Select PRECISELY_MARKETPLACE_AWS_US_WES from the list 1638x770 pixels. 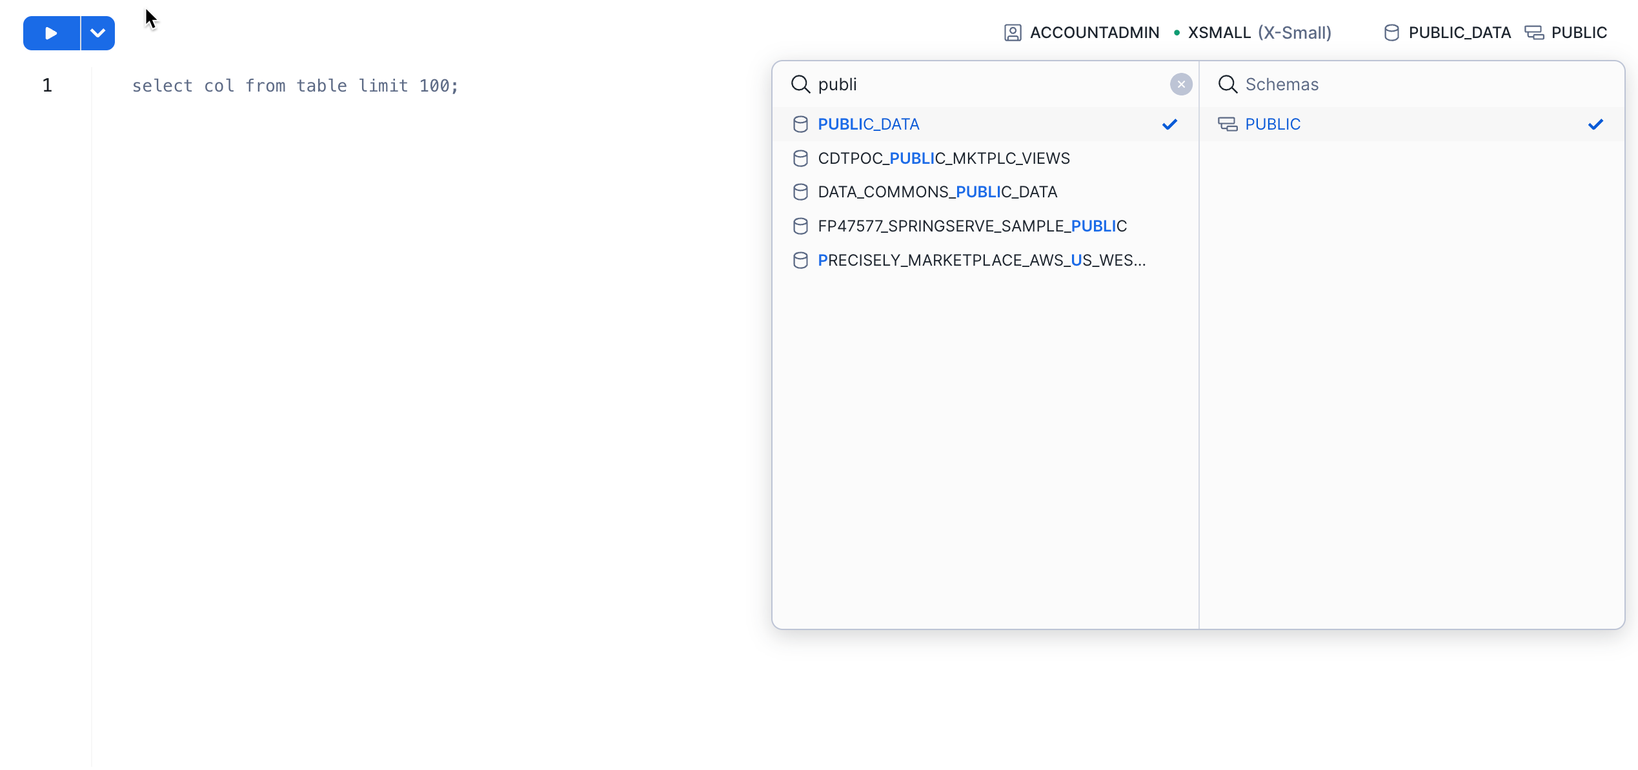click(983, 260)
